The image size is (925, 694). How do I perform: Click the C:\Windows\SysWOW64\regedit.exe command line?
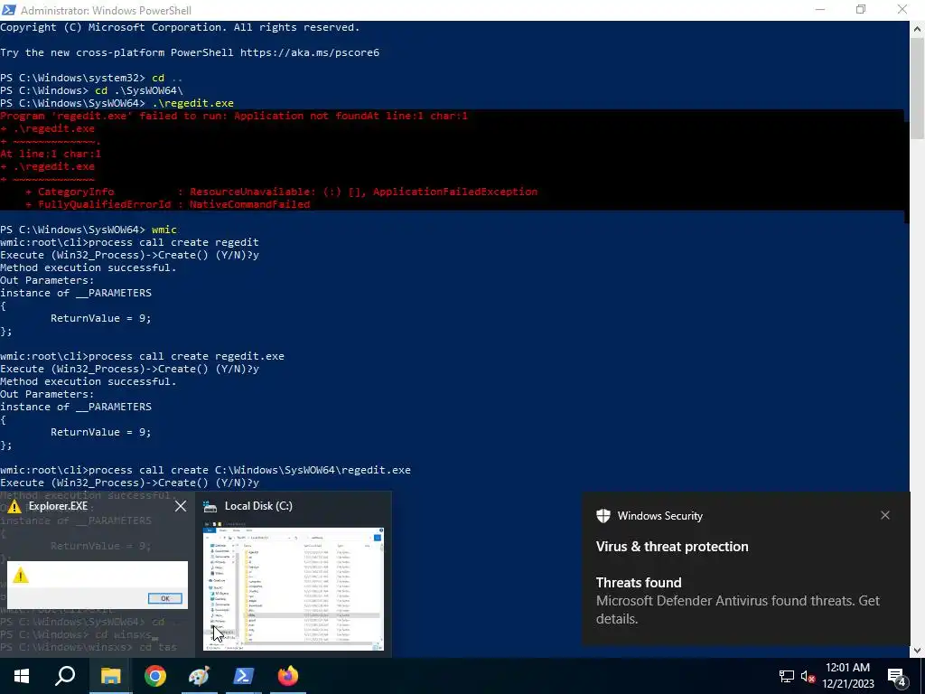pos(205,470)
